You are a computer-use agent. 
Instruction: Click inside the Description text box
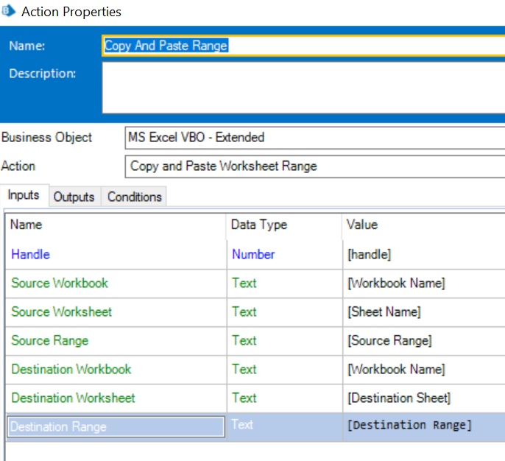[302, 88]
